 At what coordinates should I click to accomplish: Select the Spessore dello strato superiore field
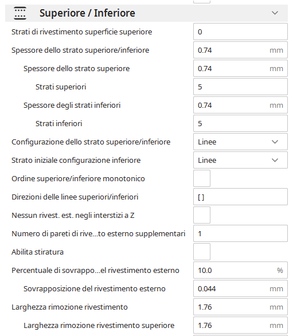240,69
